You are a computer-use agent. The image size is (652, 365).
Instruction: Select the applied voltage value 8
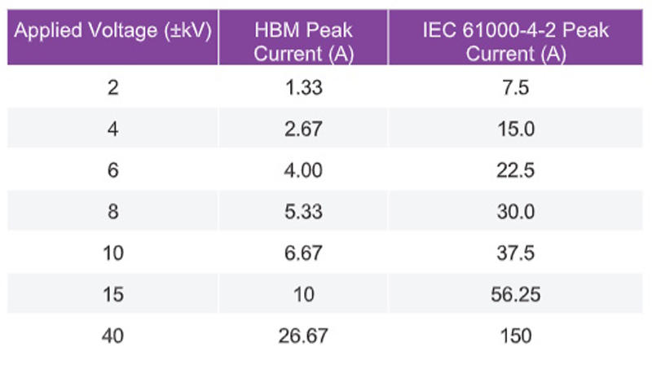pos(112,212)
